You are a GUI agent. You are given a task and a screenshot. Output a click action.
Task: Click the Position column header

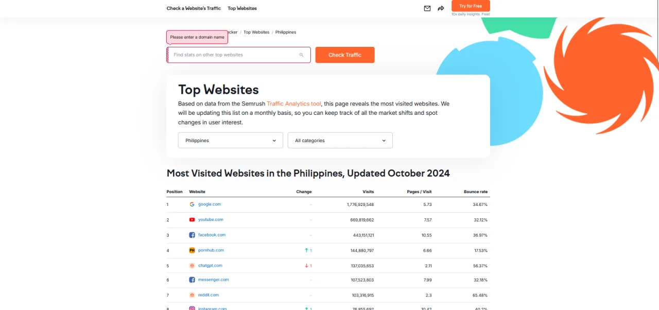[175, 192]
